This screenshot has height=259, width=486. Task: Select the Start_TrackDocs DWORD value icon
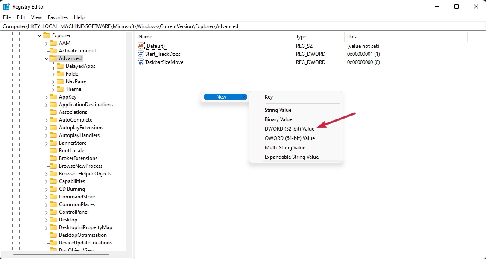pyautogui.click(x=141, y=54)
